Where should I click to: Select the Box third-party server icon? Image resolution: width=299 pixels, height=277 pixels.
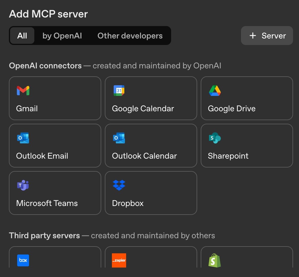point(23,260)
